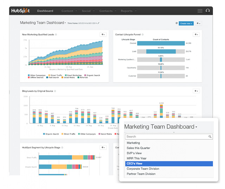The height and width of the screenshot is (189, 225).
Task: Expand the Create new dropdown button
Action: click(x=186, y=23)
